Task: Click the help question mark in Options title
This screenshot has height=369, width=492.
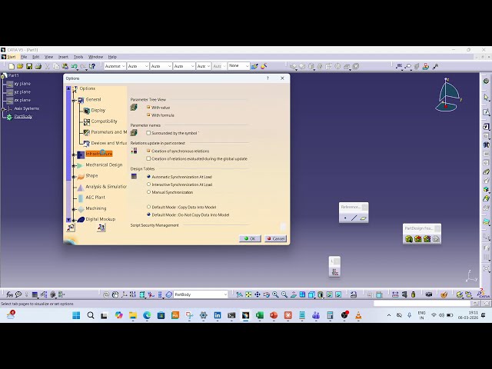Action: click(268, 78)
